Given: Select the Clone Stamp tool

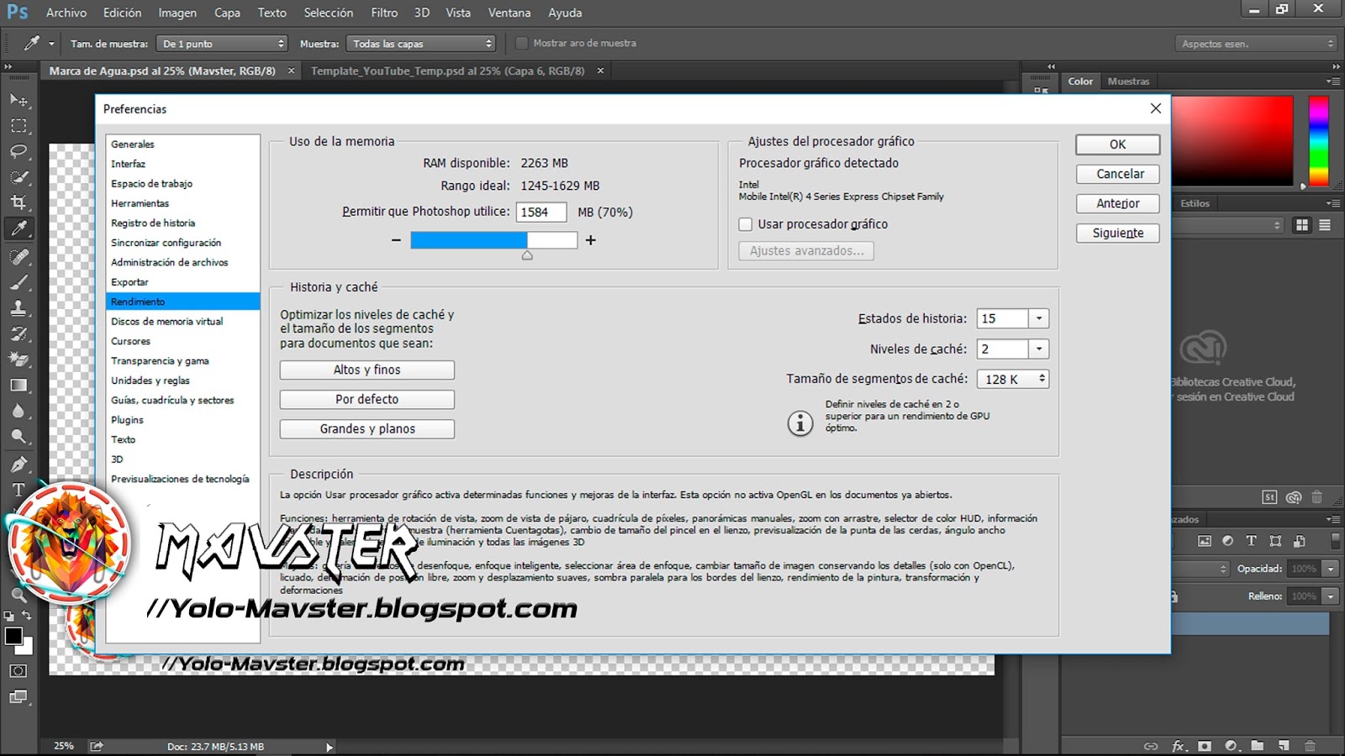Looking at the screenshot, I should coord(18,307).
